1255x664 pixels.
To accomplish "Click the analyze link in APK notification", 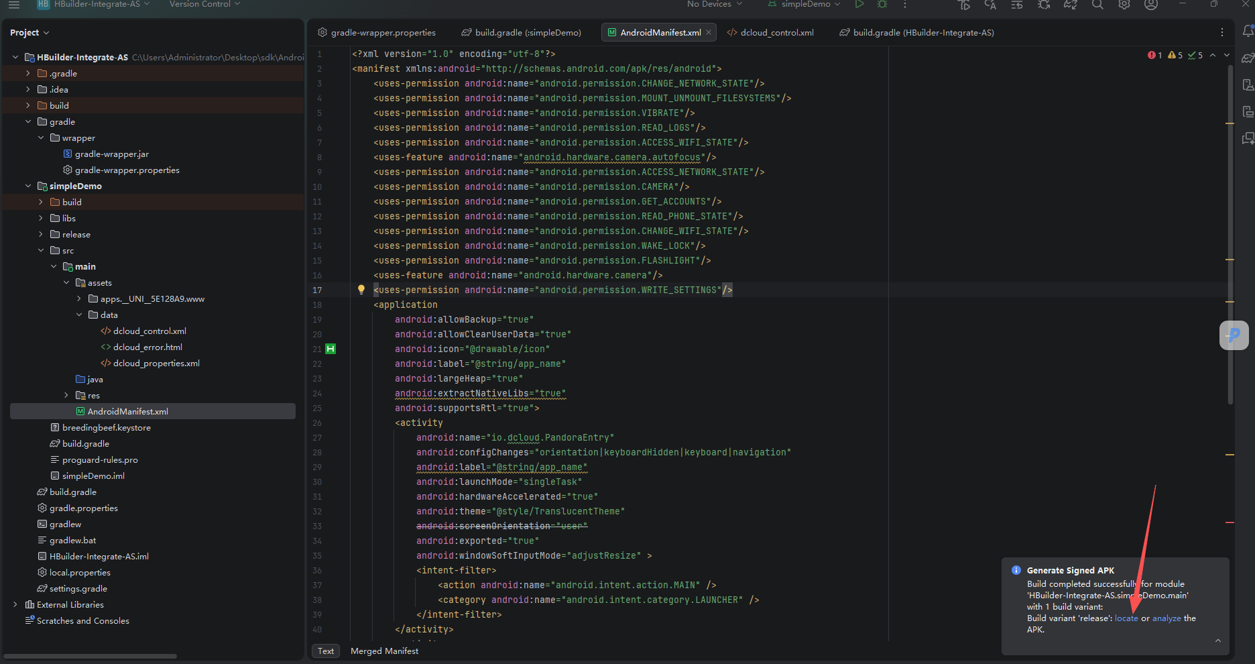I will (1167, 618).
